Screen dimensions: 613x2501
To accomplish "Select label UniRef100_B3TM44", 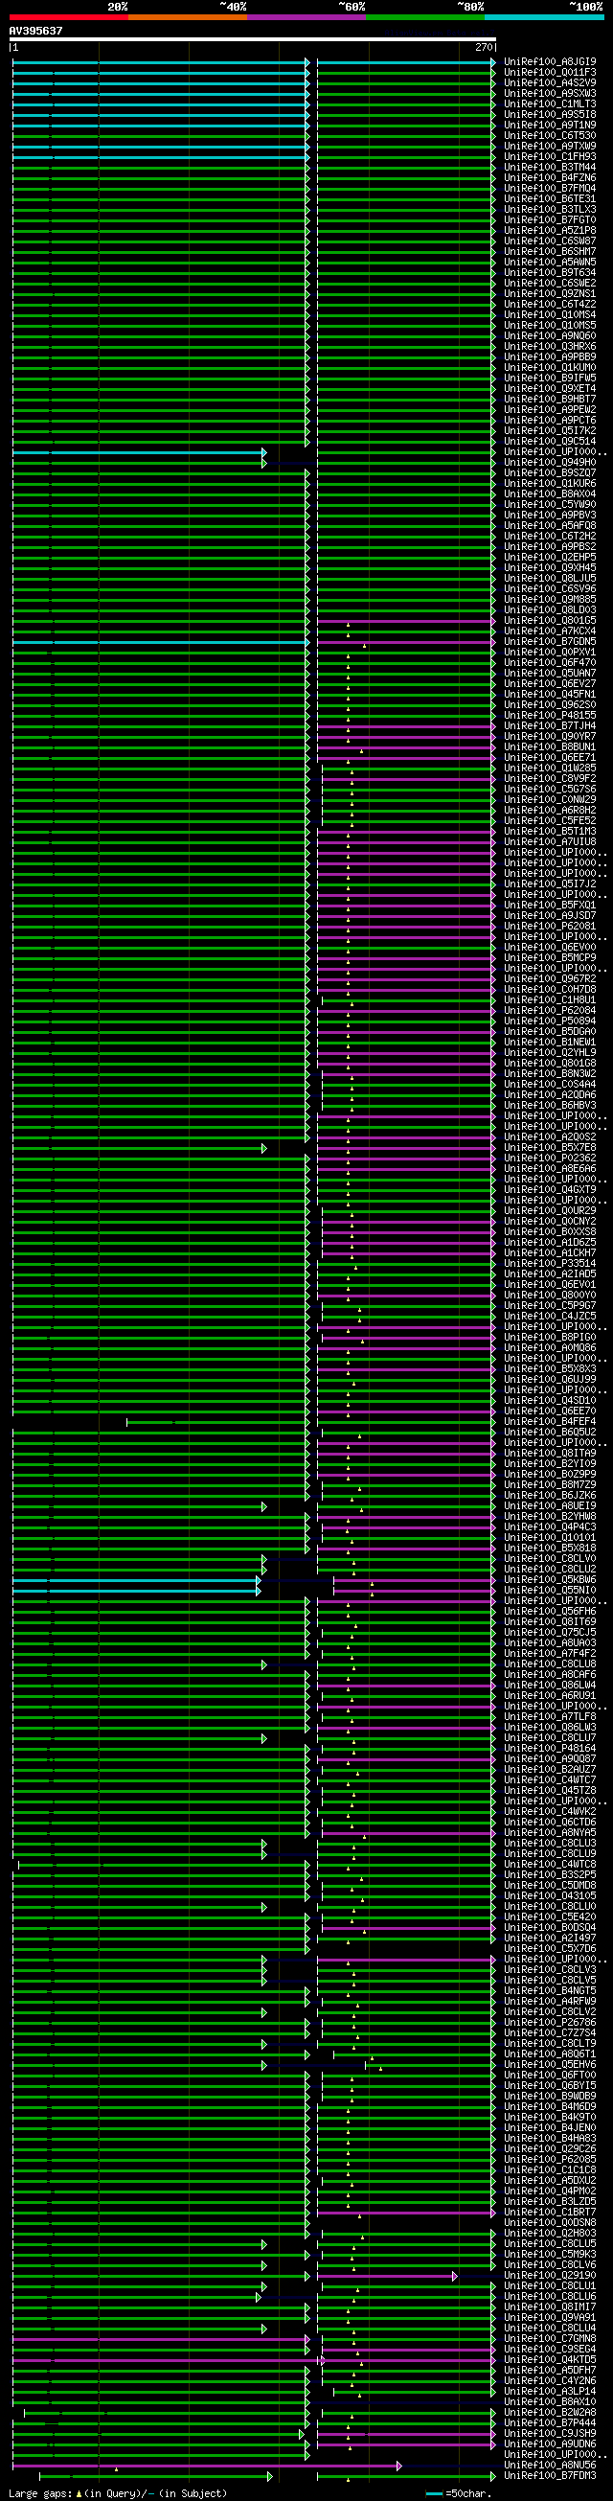I will coord(550,167).
